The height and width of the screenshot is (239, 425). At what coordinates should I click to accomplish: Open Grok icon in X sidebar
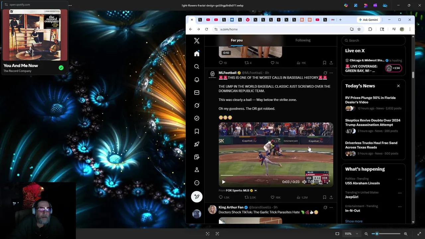point(197,105)
